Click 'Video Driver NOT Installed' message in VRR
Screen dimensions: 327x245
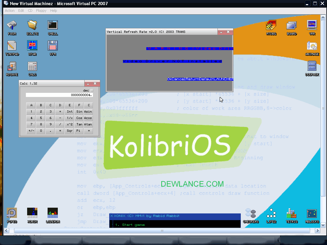172,61
